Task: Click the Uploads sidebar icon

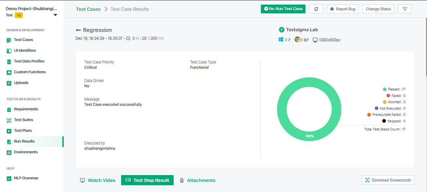Action: (9, 83)
